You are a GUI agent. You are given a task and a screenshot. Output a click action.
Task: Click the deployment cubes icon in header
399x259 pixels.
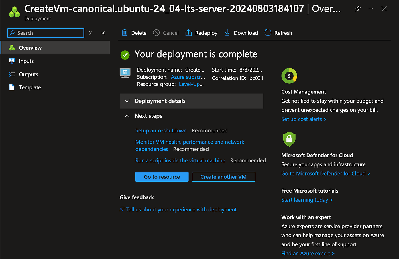tap(14, 12)
